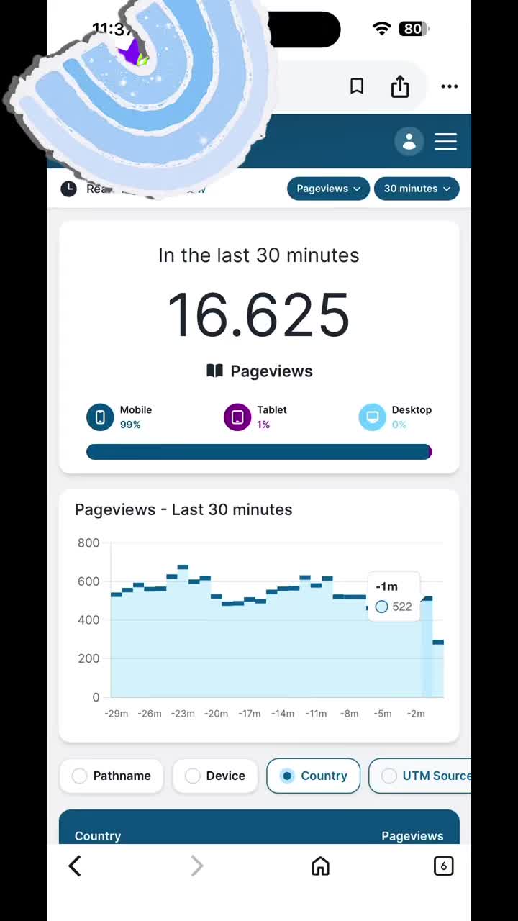Screen dimensions: 518x921
Task: Click the 16.625 pageviews total
Action: [x=259, y=315]
